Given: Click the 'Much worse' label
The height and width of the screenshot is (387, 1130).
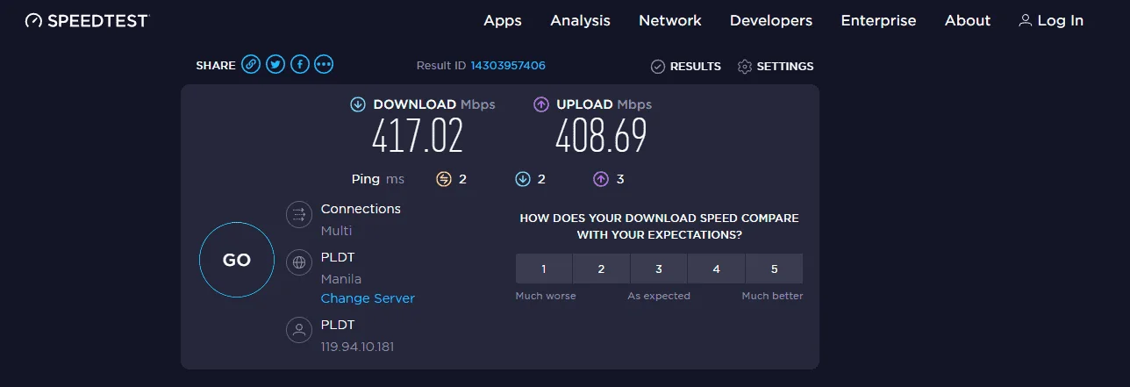Looking at the screenshot, I should [x=546, y=296].
